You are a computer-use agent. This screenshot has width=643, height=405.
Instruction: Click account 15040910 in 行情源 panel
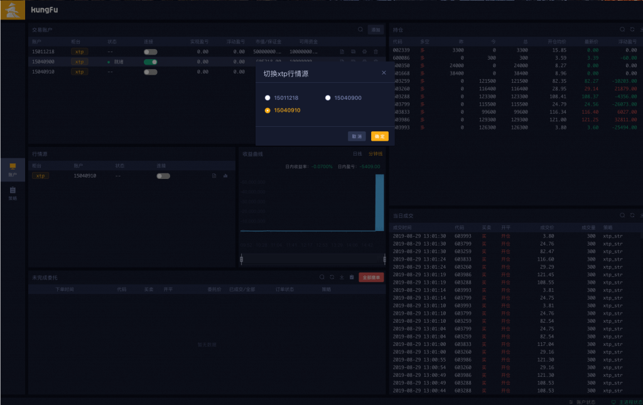point(85,176)
